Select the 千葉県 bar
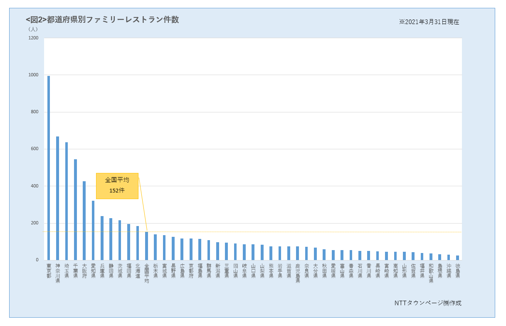Viewport: 506px width, 326px height. tap(75, 209)
